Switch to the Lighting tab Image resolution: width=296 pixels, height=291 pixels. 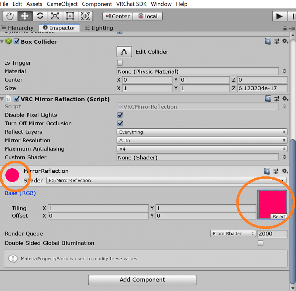(x=99, y=28)
